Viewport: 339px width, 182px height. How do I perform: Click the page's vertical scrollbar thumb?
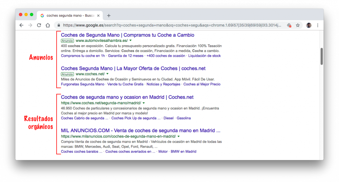[x=322, y=56]
